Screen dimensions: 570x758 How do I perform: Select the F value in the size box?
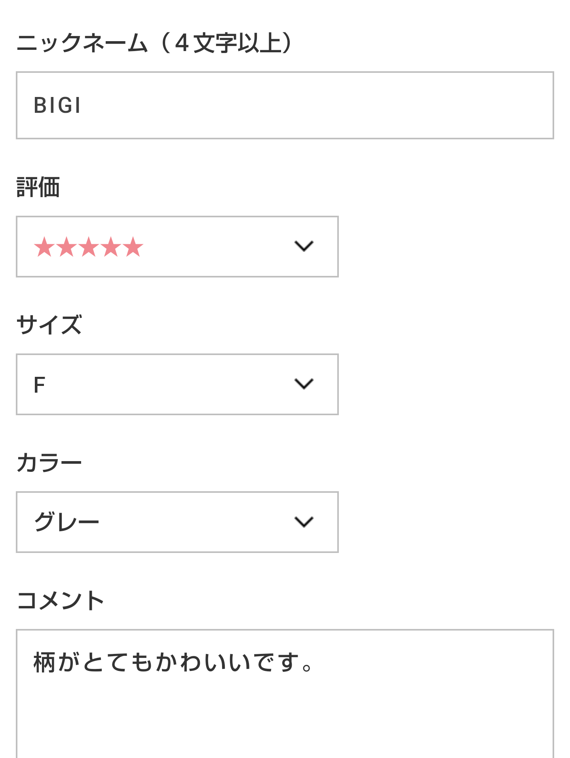[40, 385]
